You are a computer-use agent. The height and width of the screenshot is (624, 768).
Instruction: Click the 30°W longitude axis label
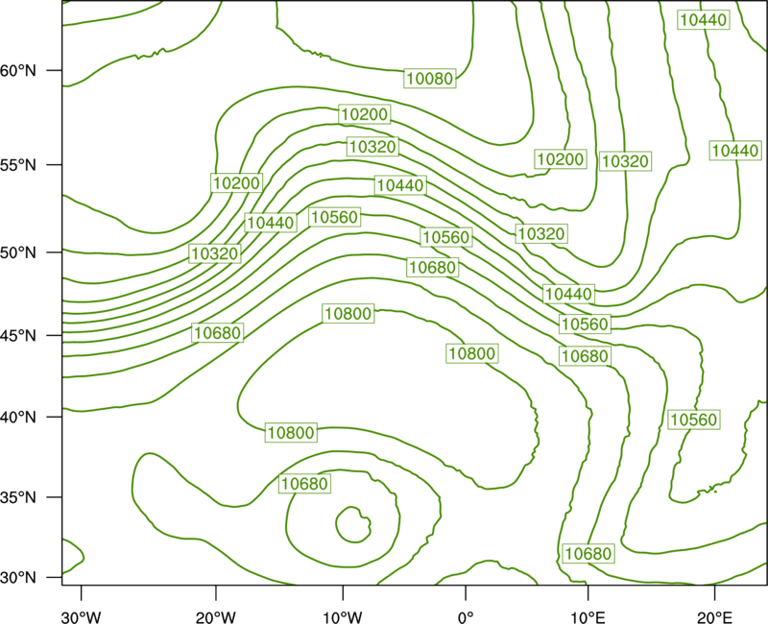82,617
